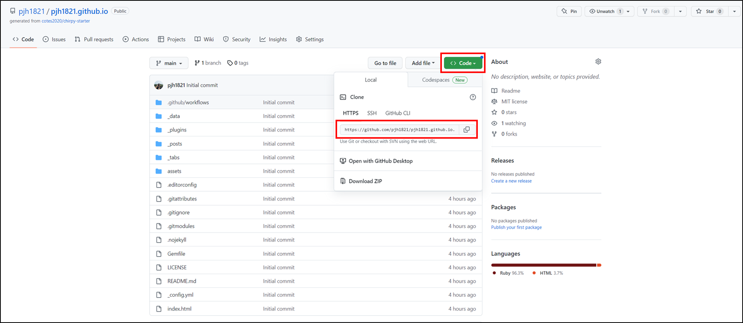Click the Ruby 96.3% language bar segment
The width and height of the screenshot is (743, 323).
tap(544, 265)
